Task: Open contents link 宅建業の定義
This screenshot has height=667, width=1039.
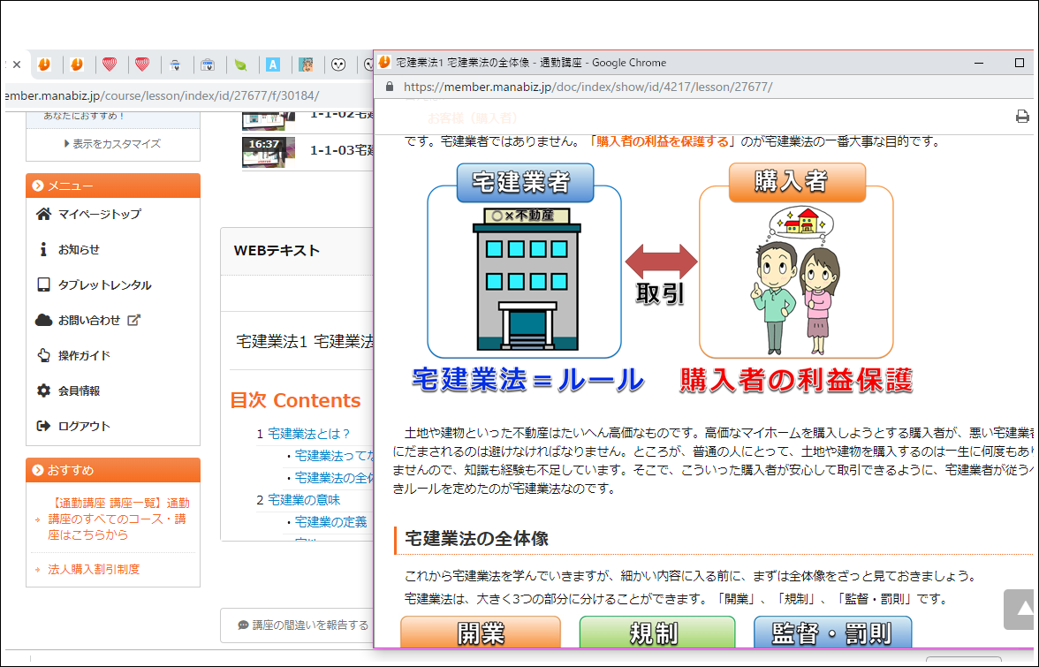Action: 330,522
